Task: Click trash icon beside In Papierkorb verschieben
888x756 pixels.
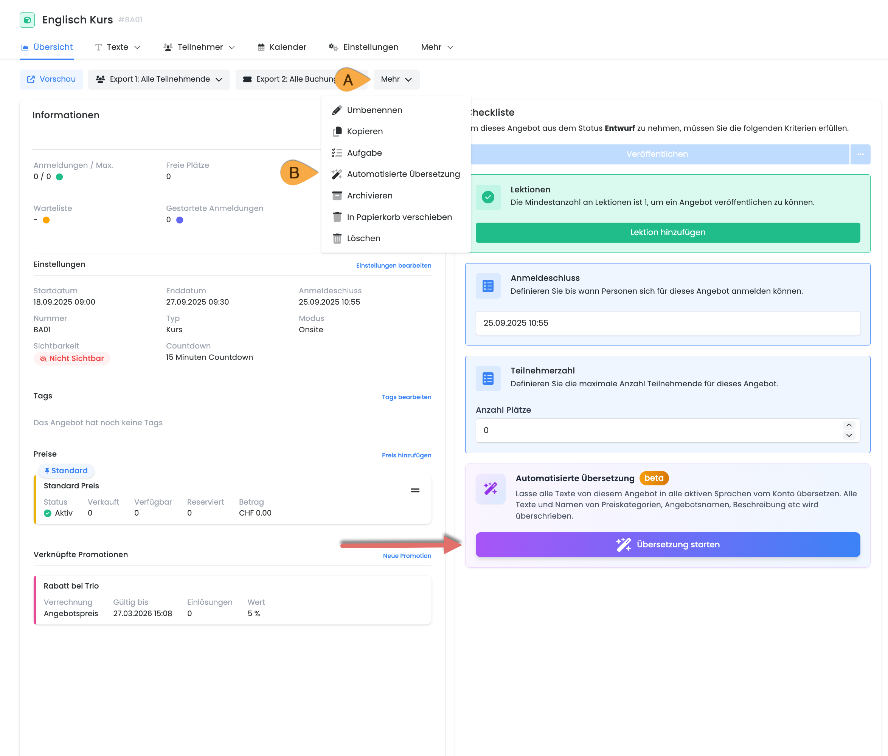Action: [337, 217]
